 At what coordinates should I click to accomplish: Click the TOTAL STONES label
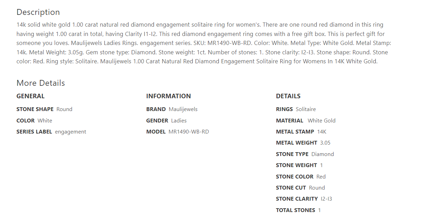coord(295,210)
